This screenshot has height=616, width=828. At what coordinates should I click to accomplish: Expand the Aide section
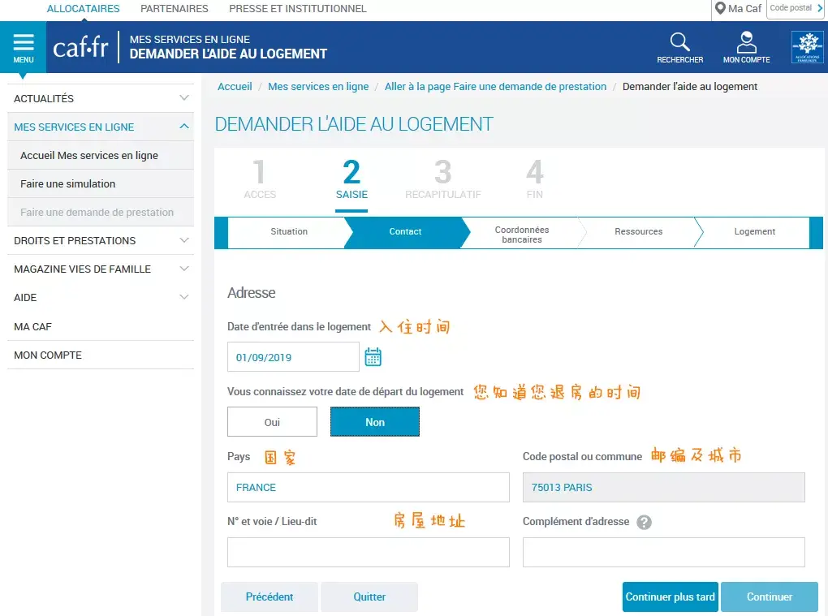(101, 298)
